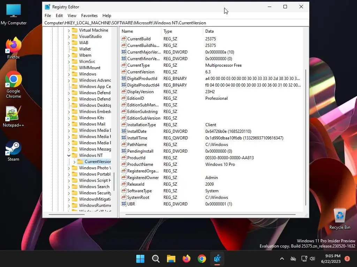Launch Steam from the desktop
Screen dimensions: 357x267
point(14,150)
